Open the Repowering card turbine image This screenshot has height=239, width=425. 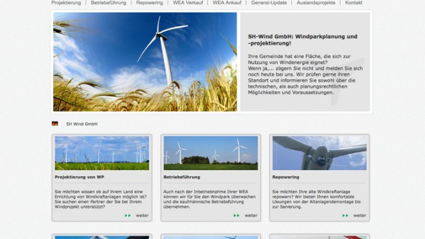coord(319,153)
